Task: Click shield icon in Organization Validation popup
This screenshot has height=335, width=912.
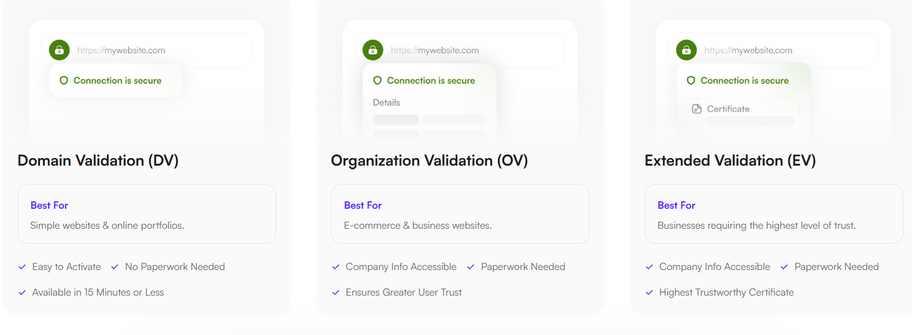Action: tap(377, 81)
